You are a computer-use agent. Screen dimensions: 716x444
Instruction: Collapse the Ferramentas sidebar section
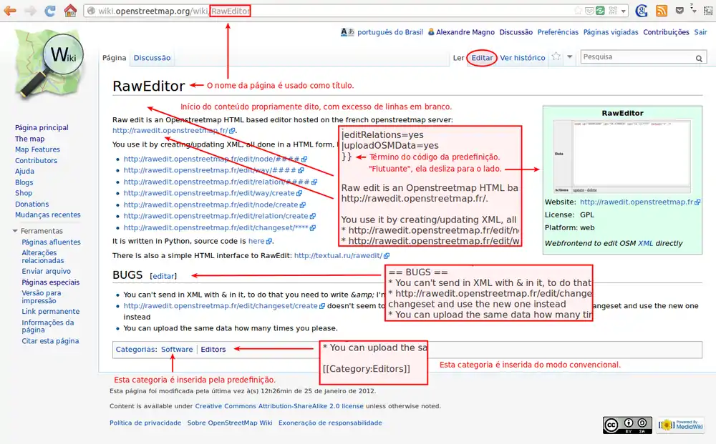click(x=16, y=232)
